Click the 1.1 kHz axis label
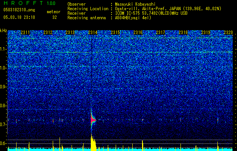 click(x=3, y=49)
